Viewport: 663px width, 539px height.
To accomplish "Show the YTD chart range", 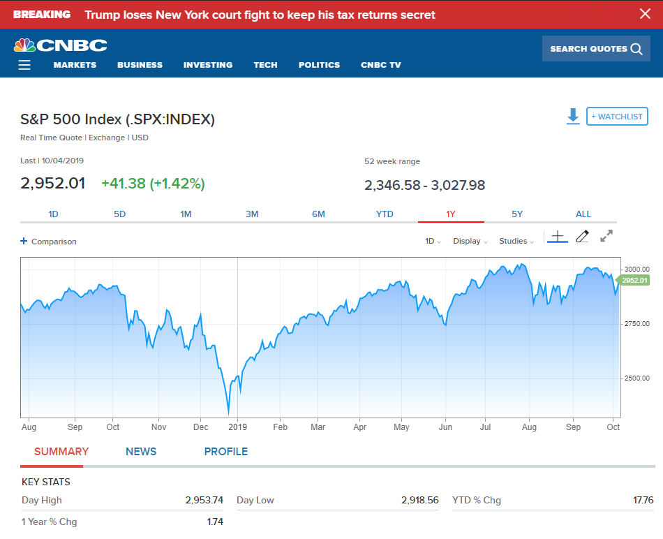I will (385, 214).
